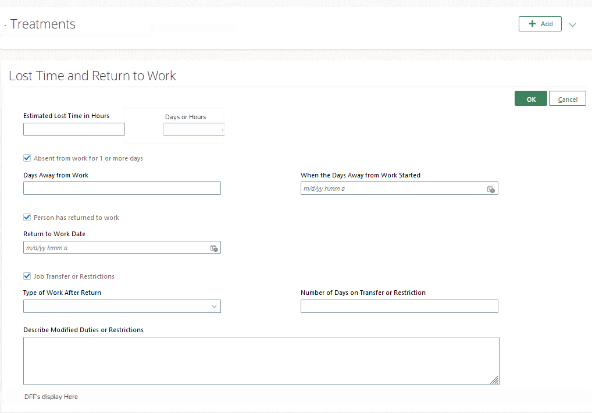592x413 pixels.
Task: Open the Return to Work Date calendar picker
Action: pos(213,247)
